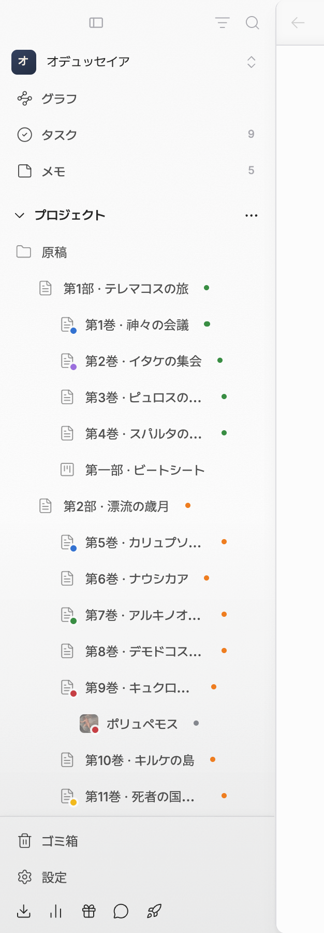Click the task checkmark circle icon

[24, 135]
